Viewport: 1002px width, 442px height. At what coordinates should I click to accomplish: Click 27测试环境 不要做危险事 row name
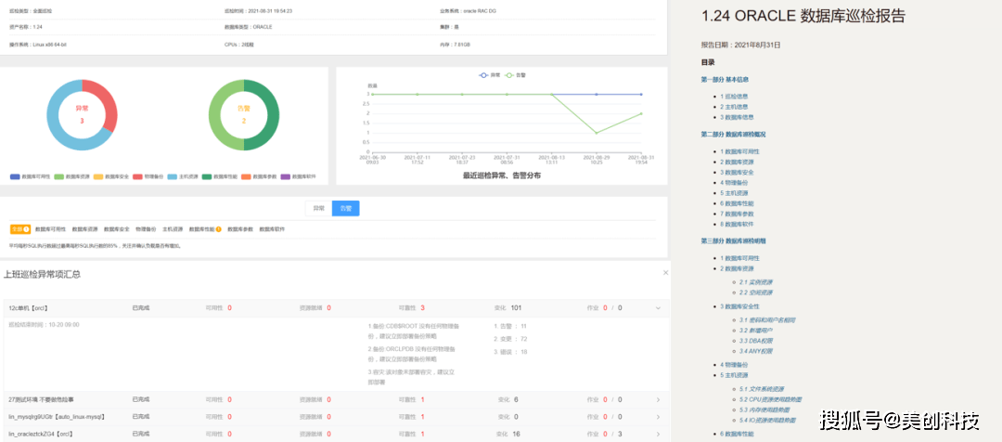point(41,400)
